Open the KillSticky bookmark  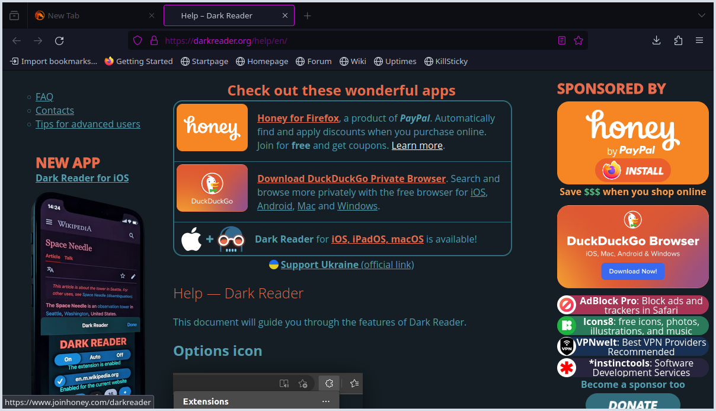pos(446,61)
